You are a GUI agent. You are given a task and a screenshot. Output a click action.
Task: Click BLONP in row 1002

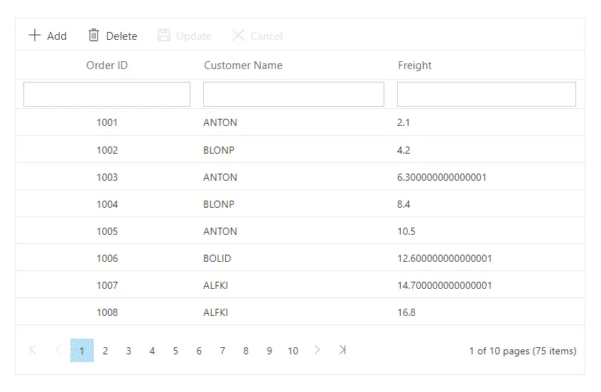coord(219,150)
